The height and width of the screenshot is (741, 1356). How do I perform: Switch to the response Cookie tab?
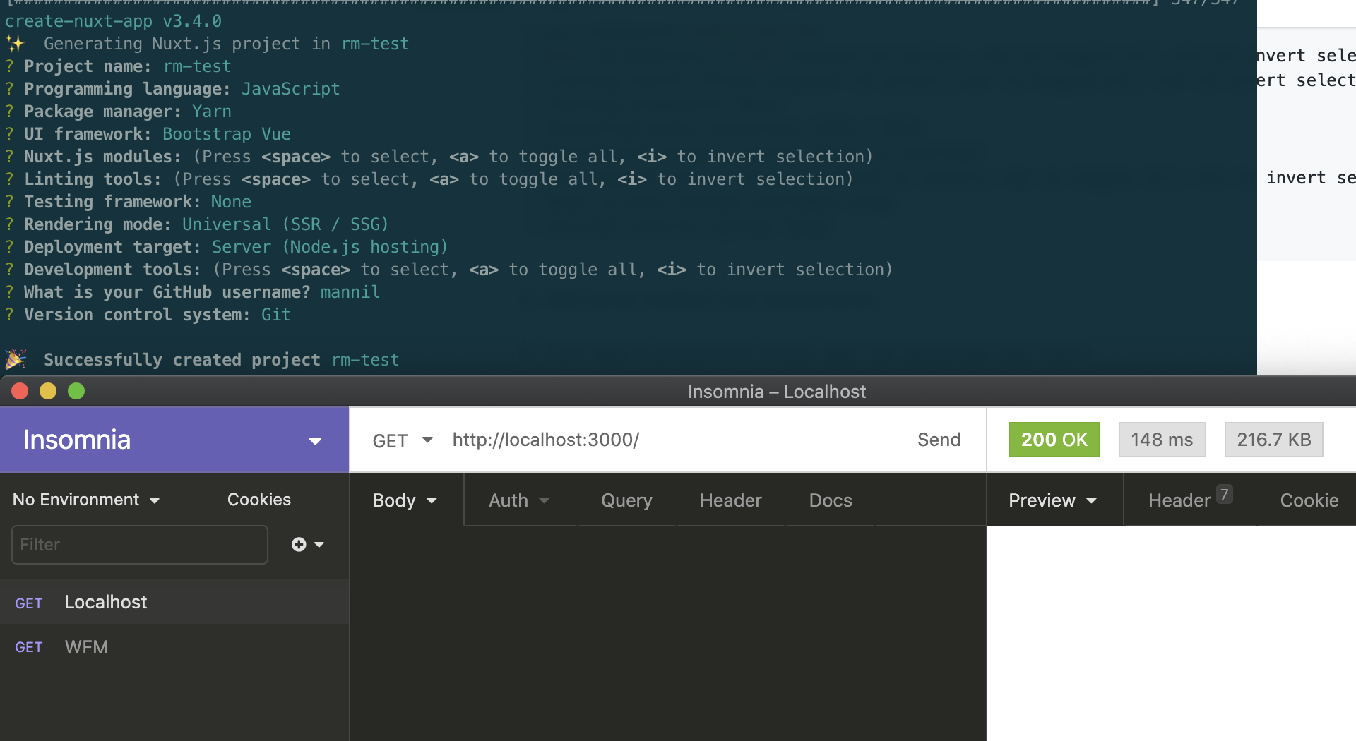point(1309,500)
